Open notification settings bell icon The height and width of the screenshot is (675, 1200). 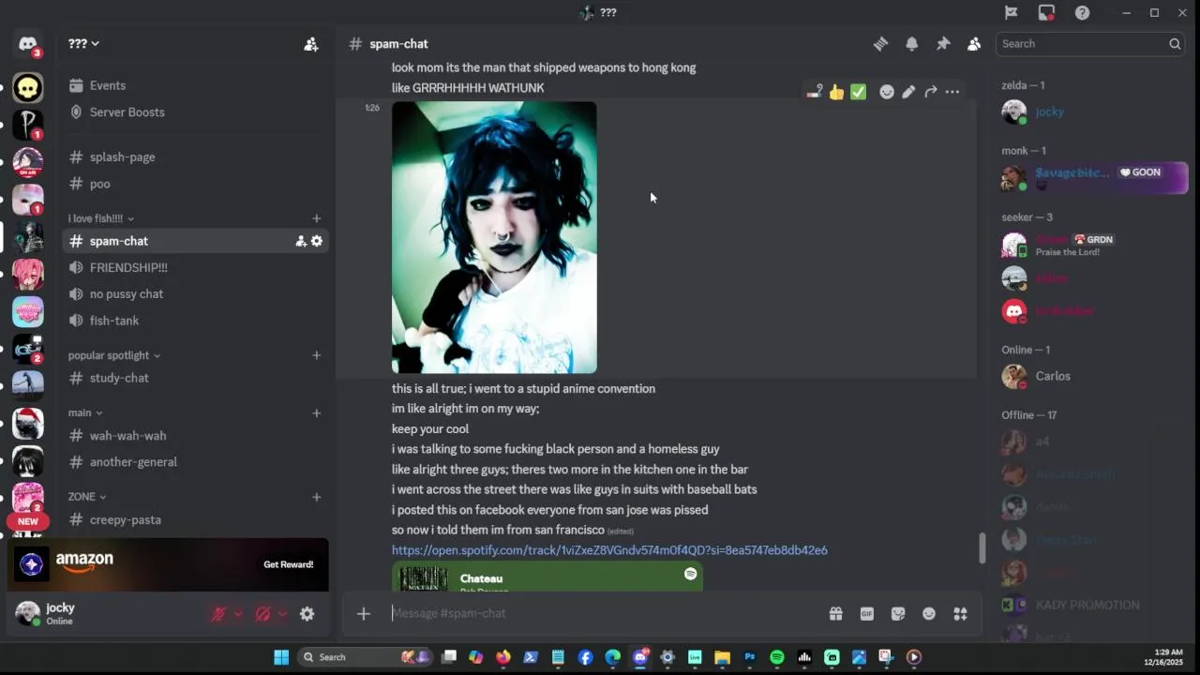click(x=911, y=44)
